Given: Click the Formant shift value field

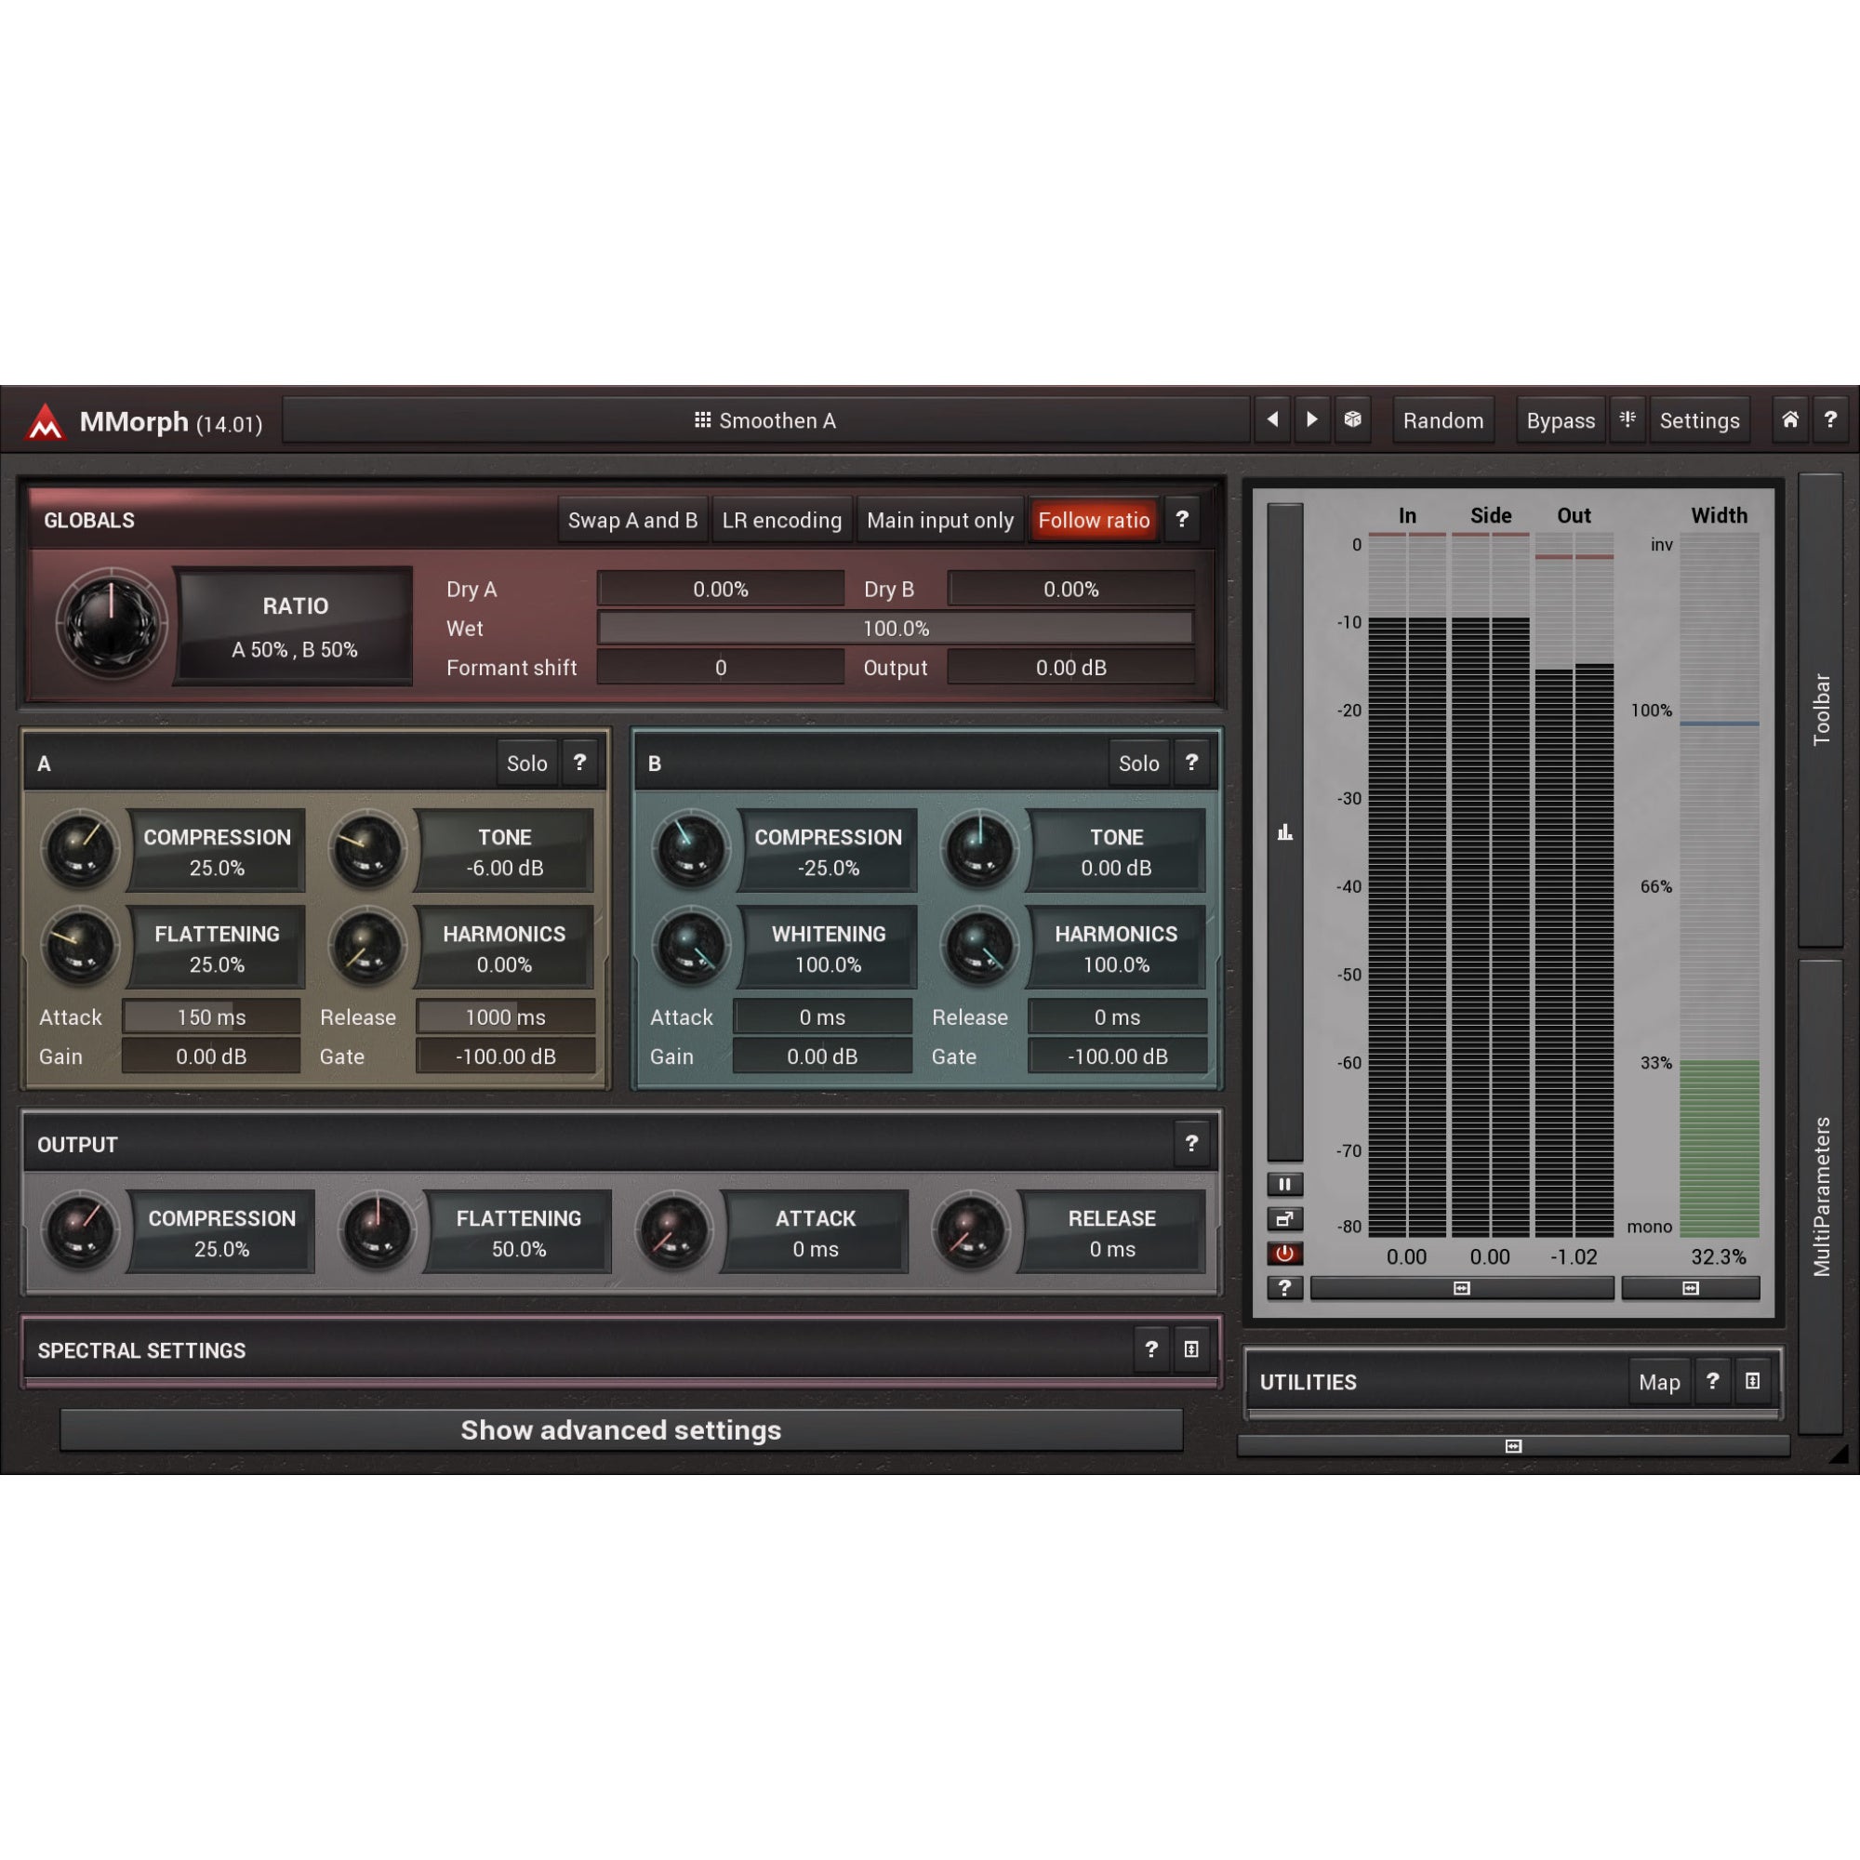Looking at the screenshot, I should [x=720, y=667].
